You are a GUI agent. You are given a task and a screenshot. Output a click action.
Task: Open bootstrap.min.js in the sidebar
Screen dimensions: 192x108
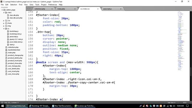[x=16, y=34]
